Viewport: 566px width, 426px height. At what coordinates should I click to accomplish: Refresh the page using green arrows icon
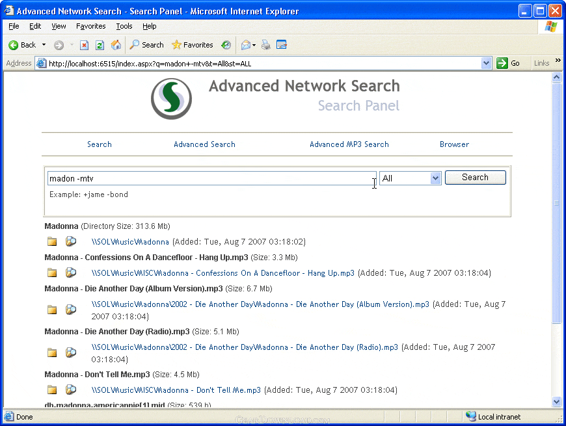100,45
